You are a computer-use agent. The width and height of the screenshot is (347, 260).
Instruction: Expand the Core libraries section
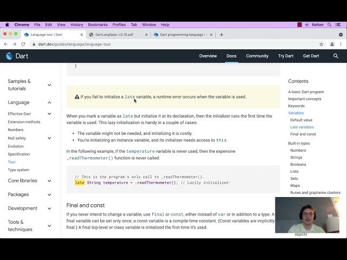49,180
